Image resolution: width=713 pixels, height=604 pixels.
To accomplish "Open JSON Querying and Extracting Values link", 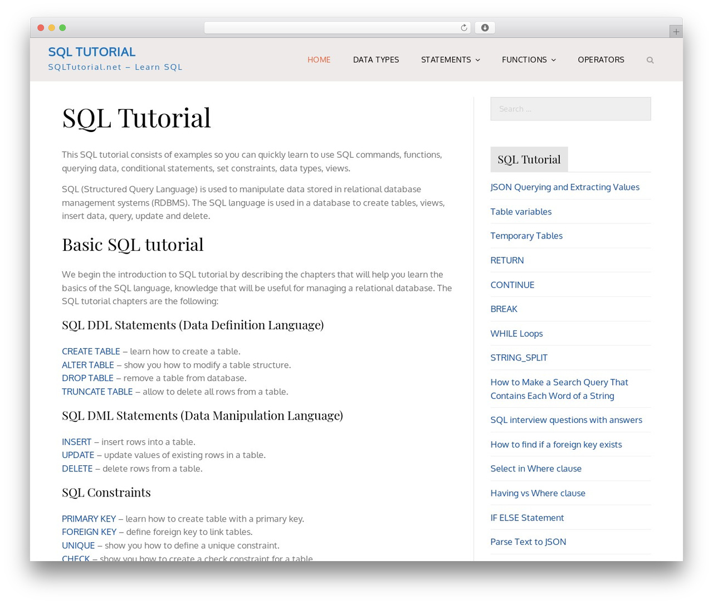I will point(565,187).
